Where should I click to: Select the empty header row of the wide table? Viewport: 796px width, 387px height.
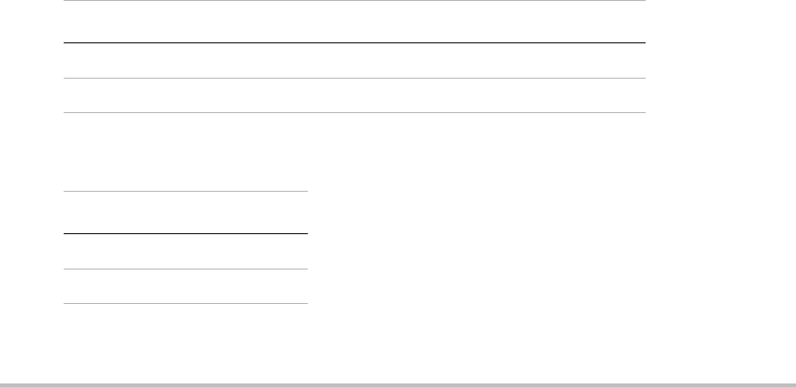[x=355, y=22]
